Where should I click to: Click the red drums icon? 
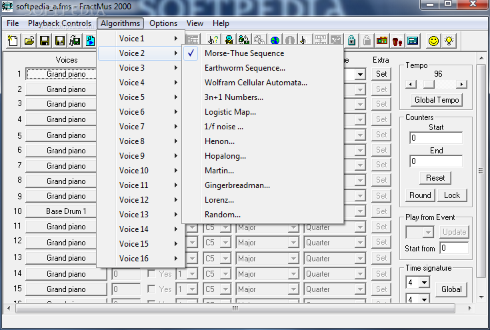click(x=397, y=41)
